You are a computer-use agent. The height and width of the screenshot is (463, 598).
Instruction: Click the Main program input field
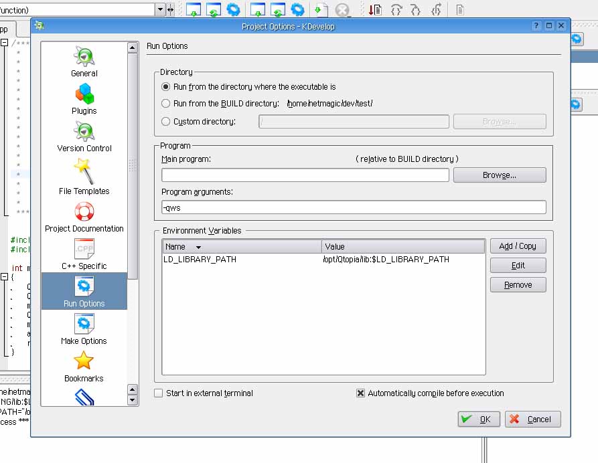coord(305,175)
